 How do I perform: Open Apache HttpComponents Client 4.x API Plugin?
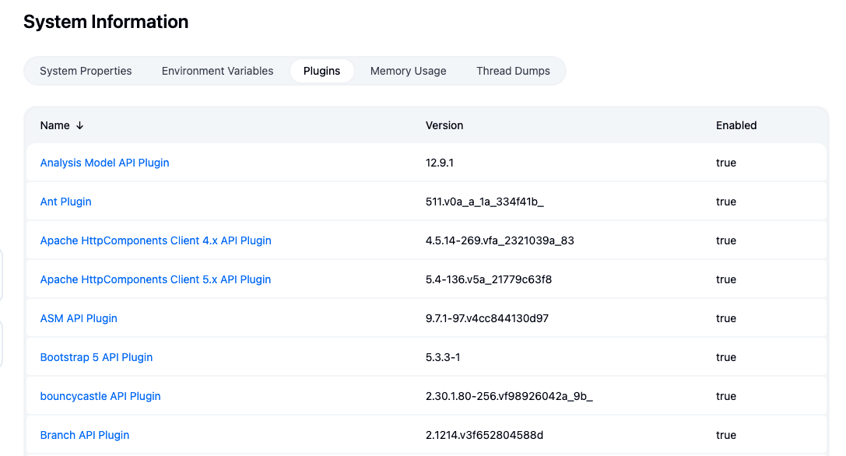coord(156,240)
